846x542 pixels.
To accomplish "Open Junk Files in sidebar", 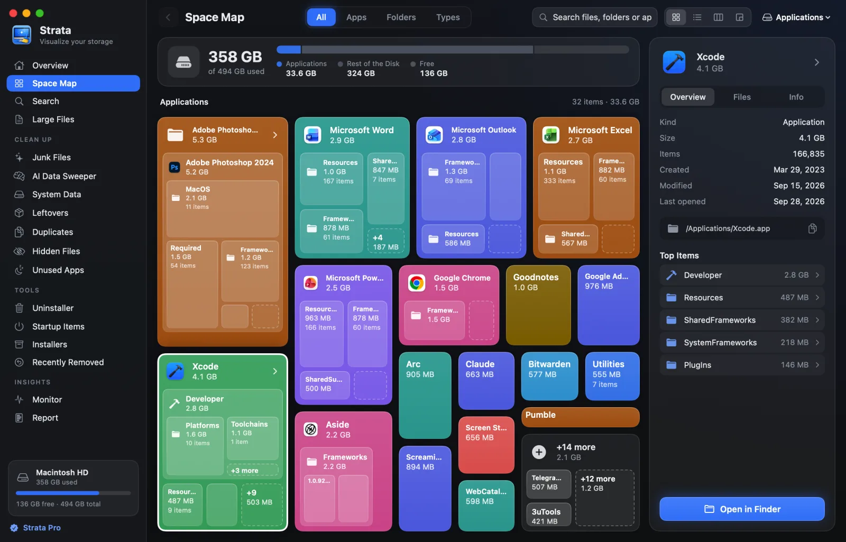I will coord(73,157).
